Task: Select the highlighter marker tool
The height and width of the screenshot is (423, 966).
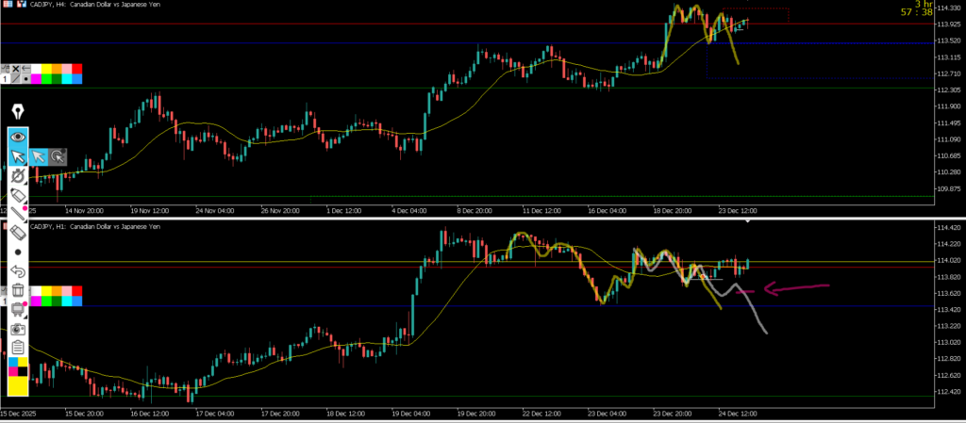Action: click(x=18, y=196)
